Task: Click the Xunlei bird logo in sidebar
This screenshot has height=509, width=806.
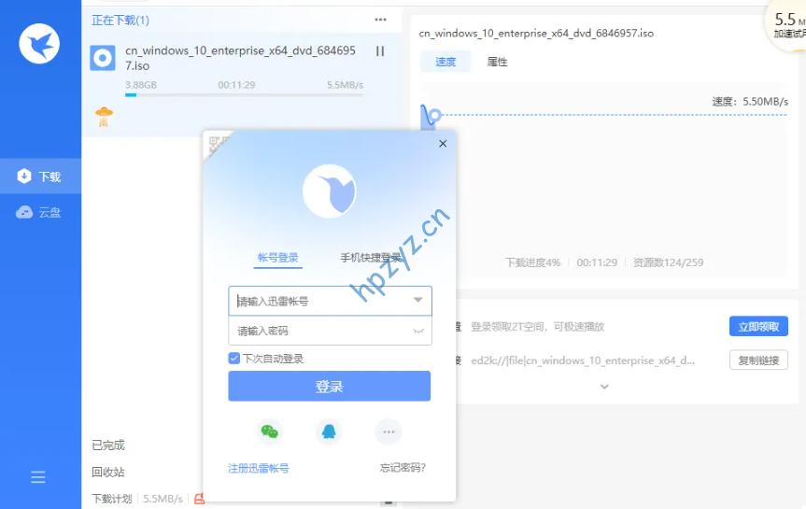Action: (x=39, y=43)
